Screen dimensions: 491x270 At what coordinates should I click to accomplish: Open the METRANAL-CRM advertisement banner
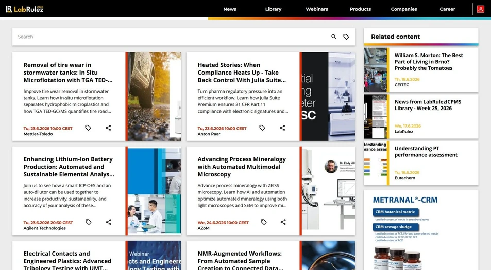tap(421, 230)
